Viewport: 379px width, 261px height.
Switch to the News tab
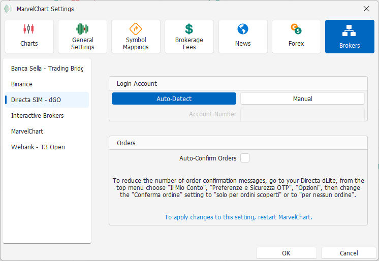pyautogui.click(x=243, y=37)
